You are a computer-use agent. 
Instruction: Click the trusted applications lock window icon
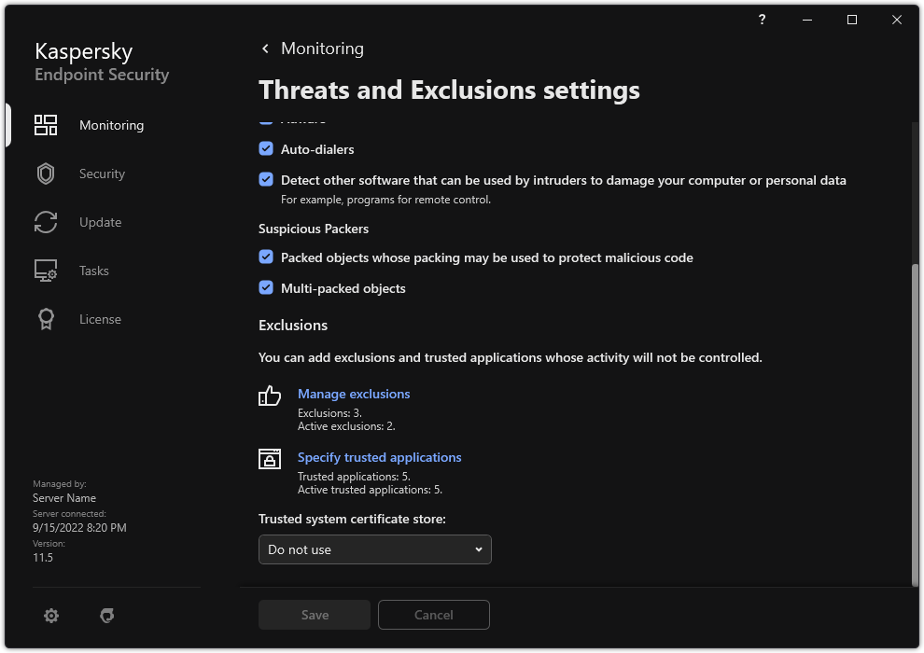pyautogui.click(x=270, y=459)
